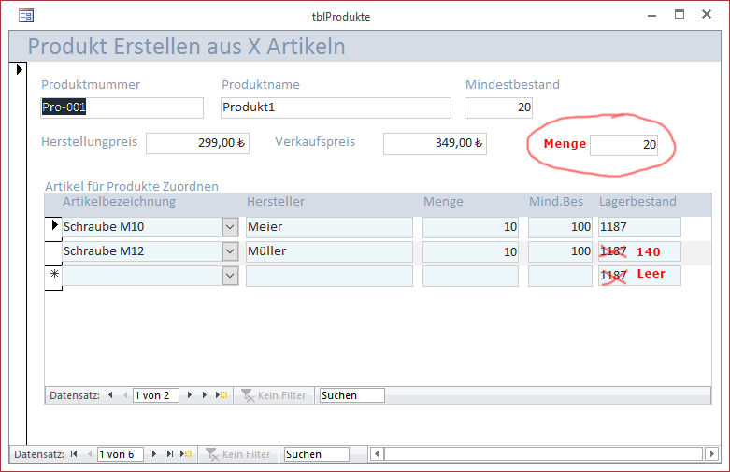
Task: Go to next record in main form navigator
Action: coord(153,454)
